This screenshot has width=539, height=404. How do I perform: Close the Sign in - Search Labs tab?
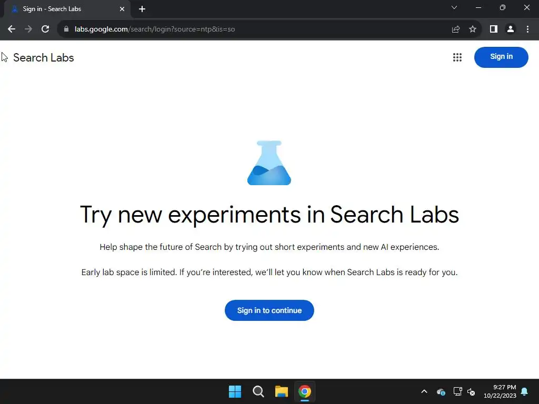[x=122, y=9]
